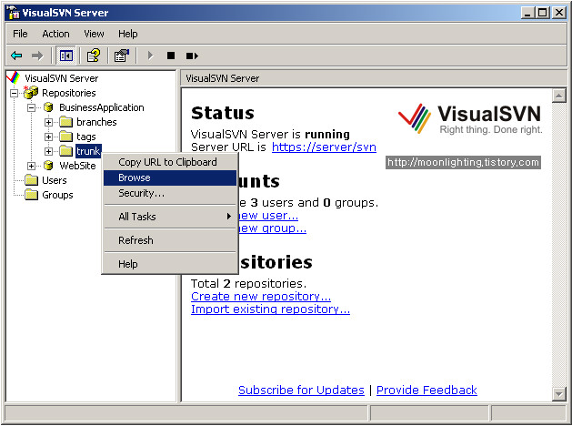Viewport: 572px width, 426px height.
Task: Select the Groups tree label
Action: coord(57,195)
